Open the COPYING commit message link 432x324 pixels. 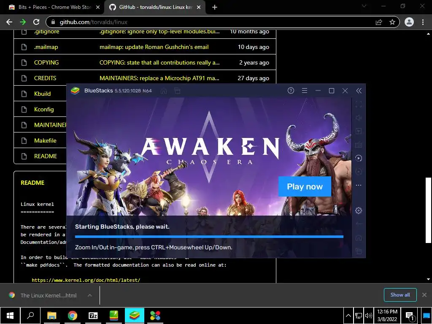159,62
